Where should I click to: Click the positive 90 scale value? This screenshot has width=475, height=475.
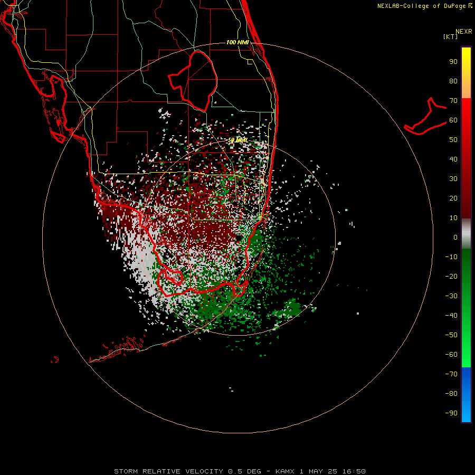(x=453, y=62)
